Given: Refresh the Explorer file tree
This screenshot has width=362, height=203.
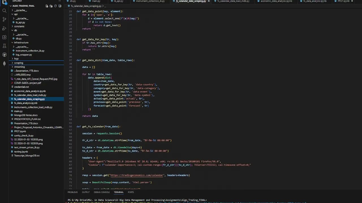Looking at the screenshot, I should (55, 6).
